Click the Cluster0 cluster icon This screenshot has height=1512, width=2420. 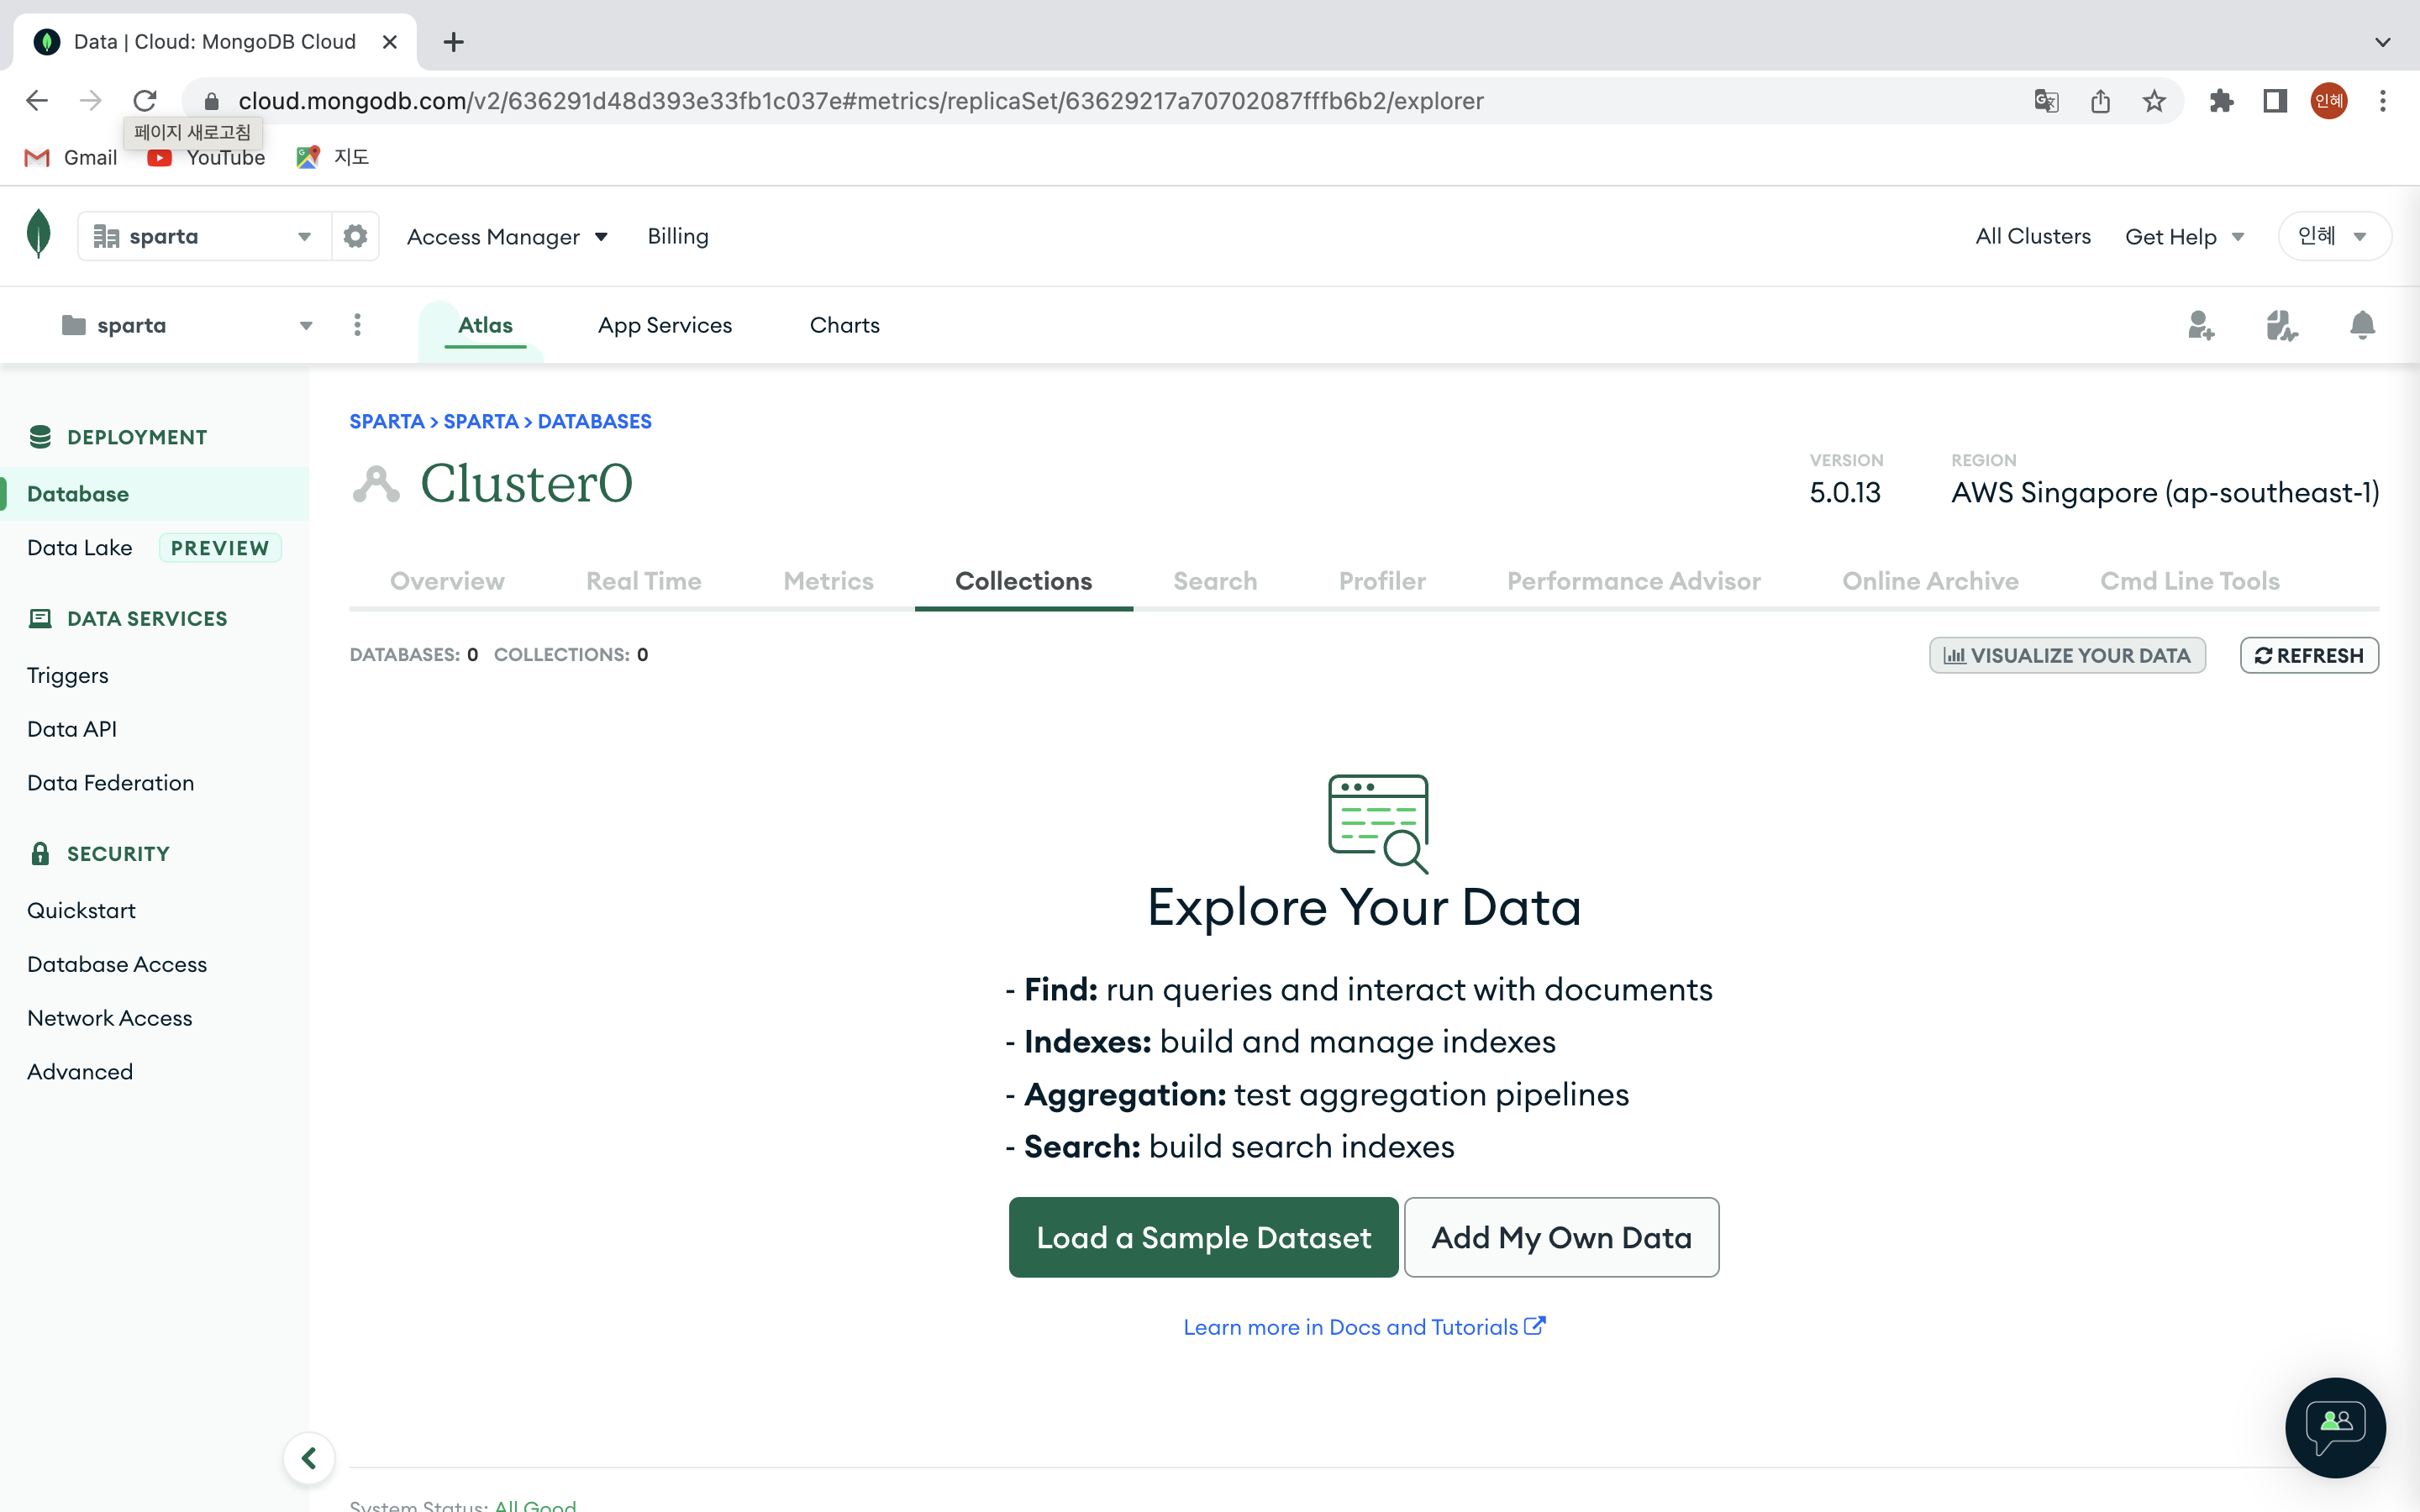pos(376,484)
